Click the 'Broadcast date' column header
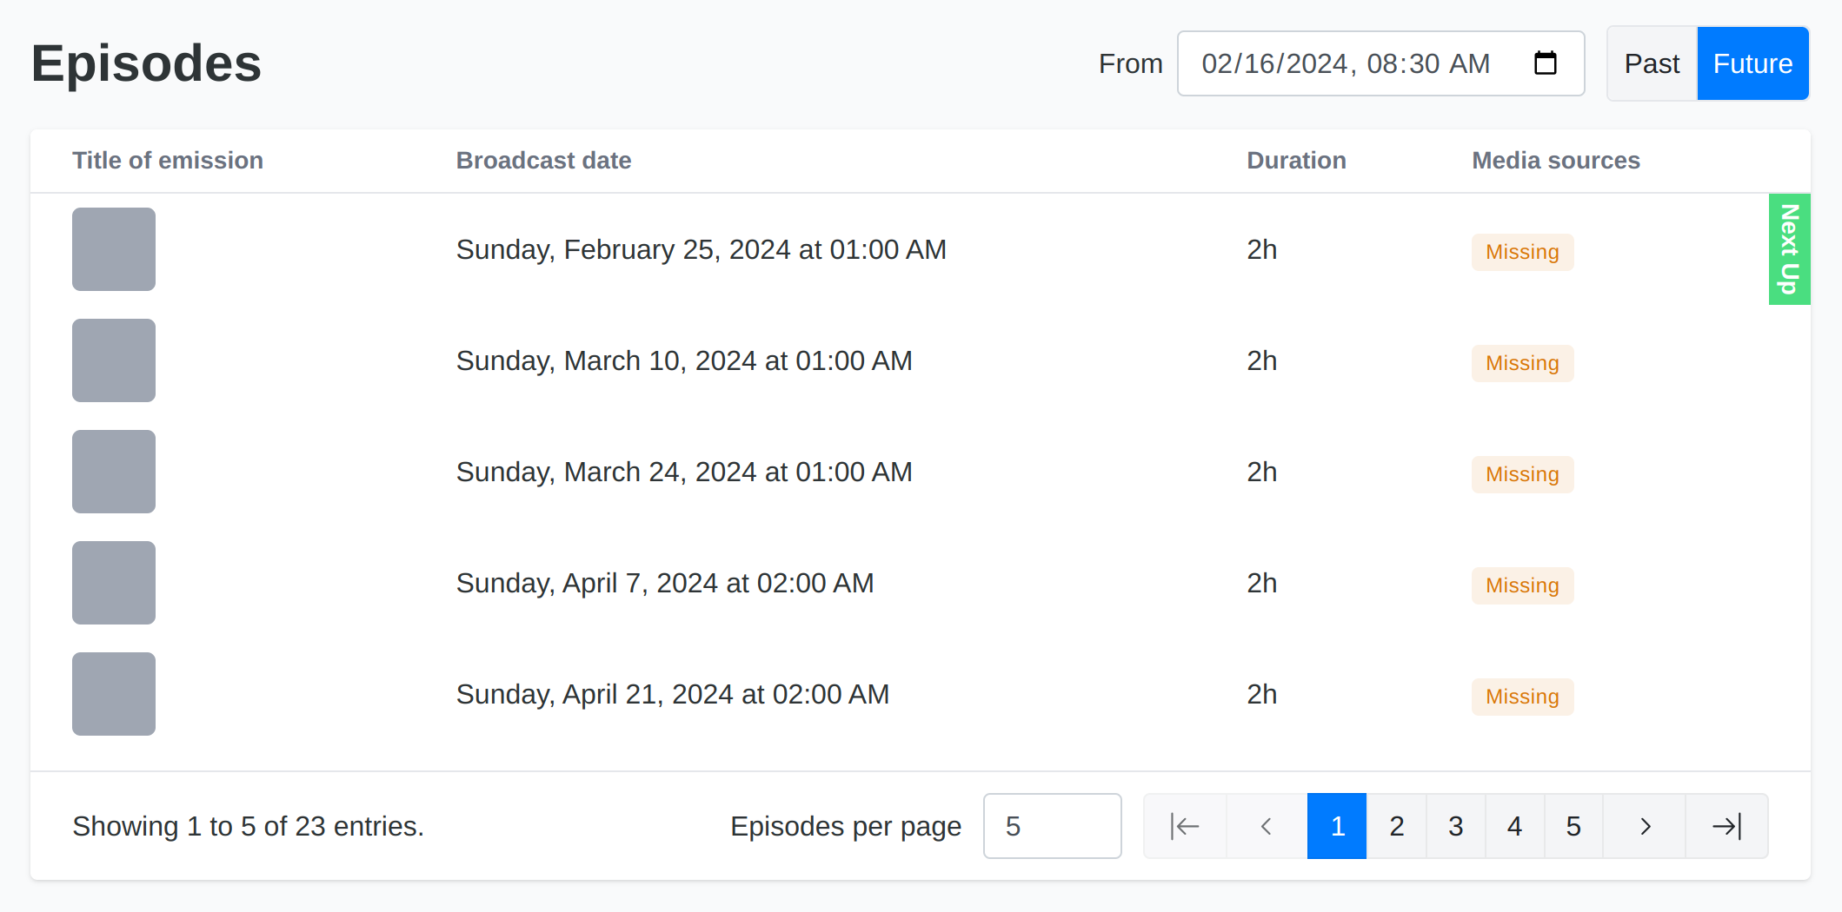Screen dimensions: 1842x912 pyautogui.click(x=544, y=161)
